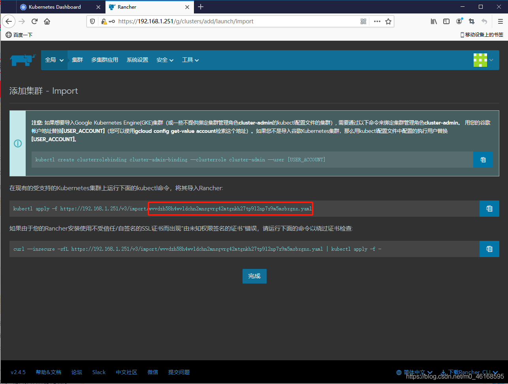Bookmark this page with the star icon
Screen dimensions: 508x384
388,21
